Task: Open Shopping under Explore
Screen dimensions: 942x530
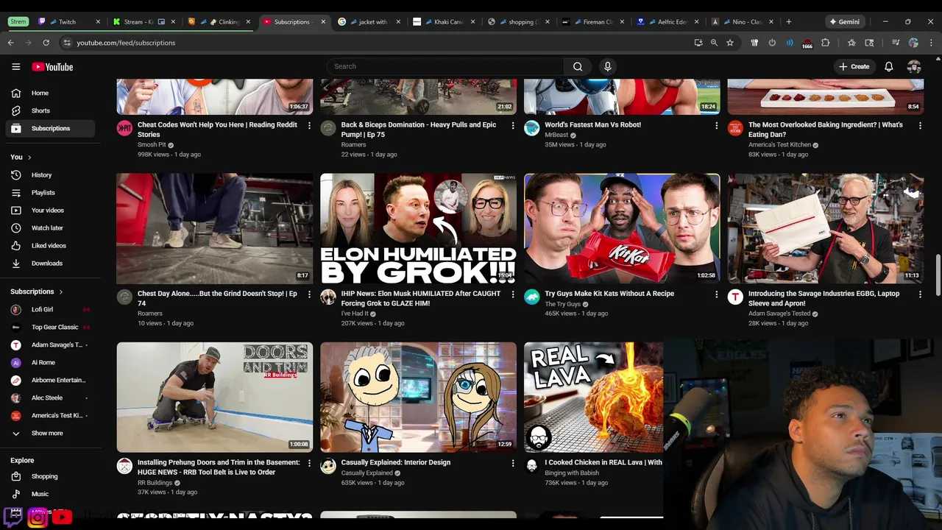Action: [x=50, y=476]
